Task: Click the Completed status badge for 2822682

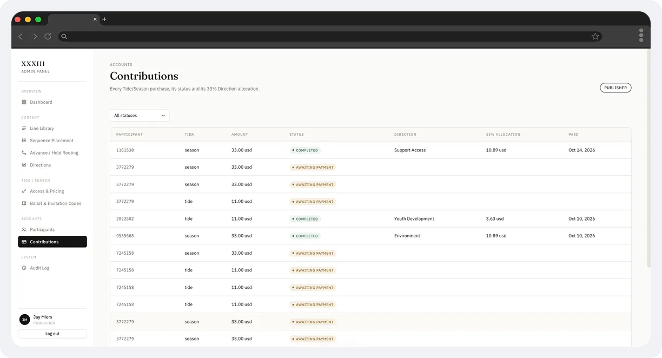Action: tap(305, 219)
